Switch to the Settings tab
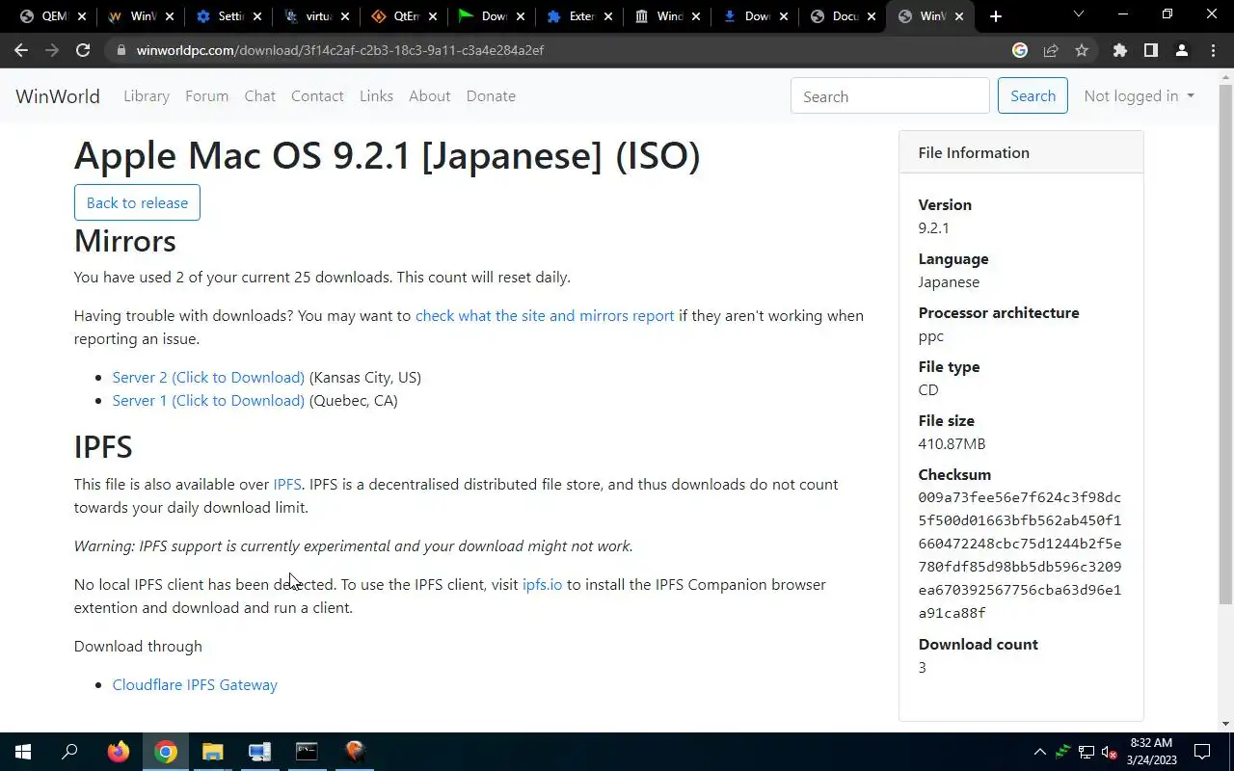1234x771 pixels. click(x=227, y=16)
